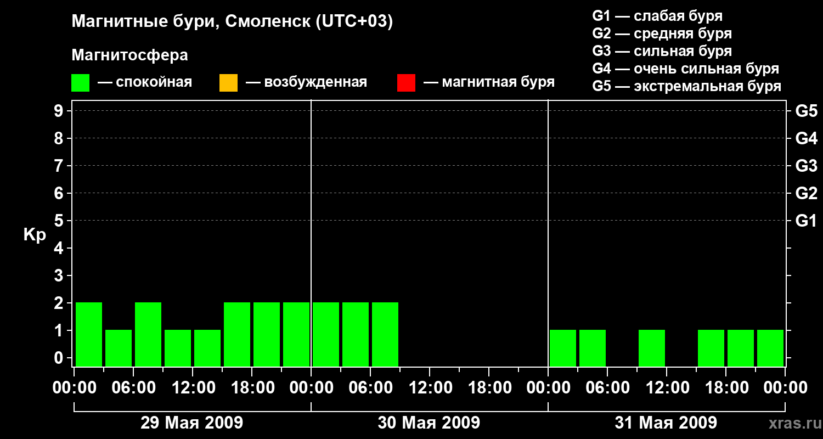Image resolution: width=823 pixels, height=439 pixels.
Task: Click the 29 Мая bar for 12:00–15:00
Action: tap(207, 348)
